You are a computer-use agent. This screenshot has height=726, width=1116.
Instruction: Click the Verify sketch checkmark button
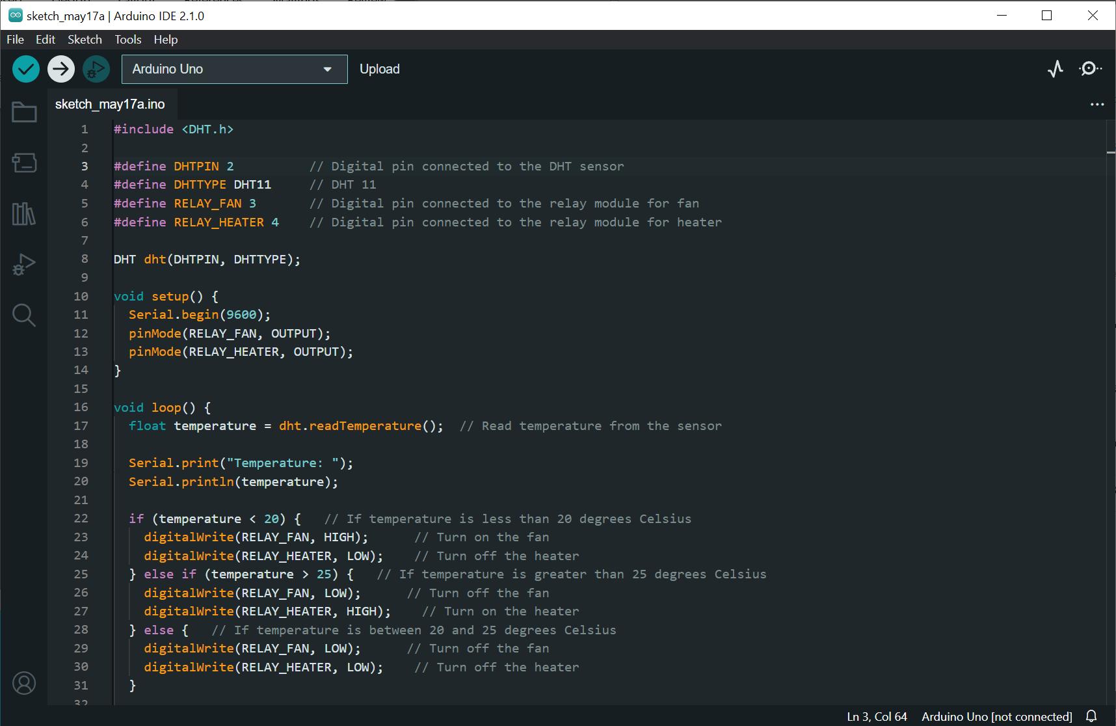(26, 69)
